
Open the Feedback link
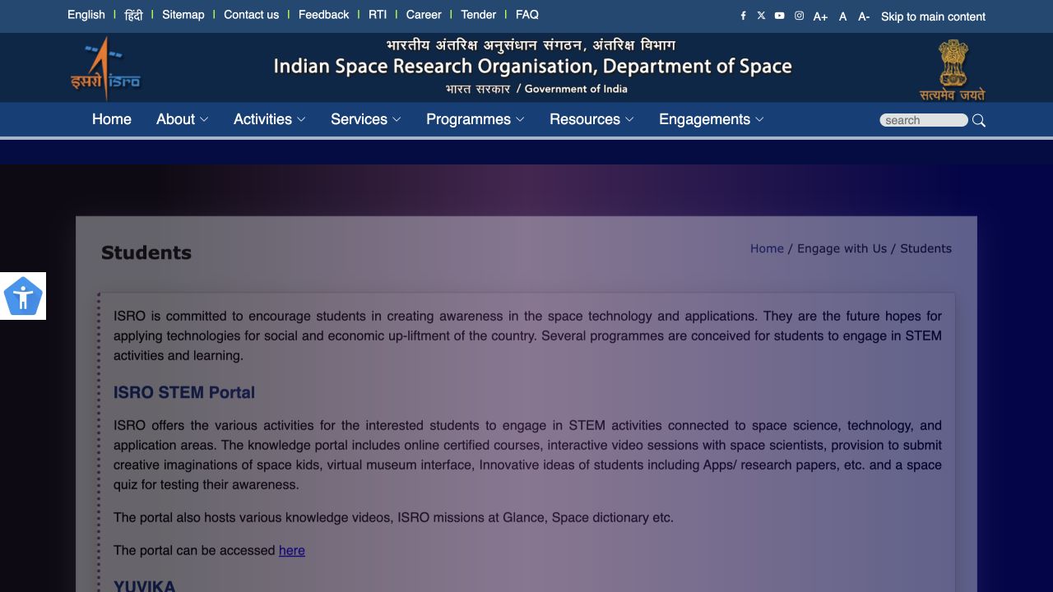coord(323,15)
